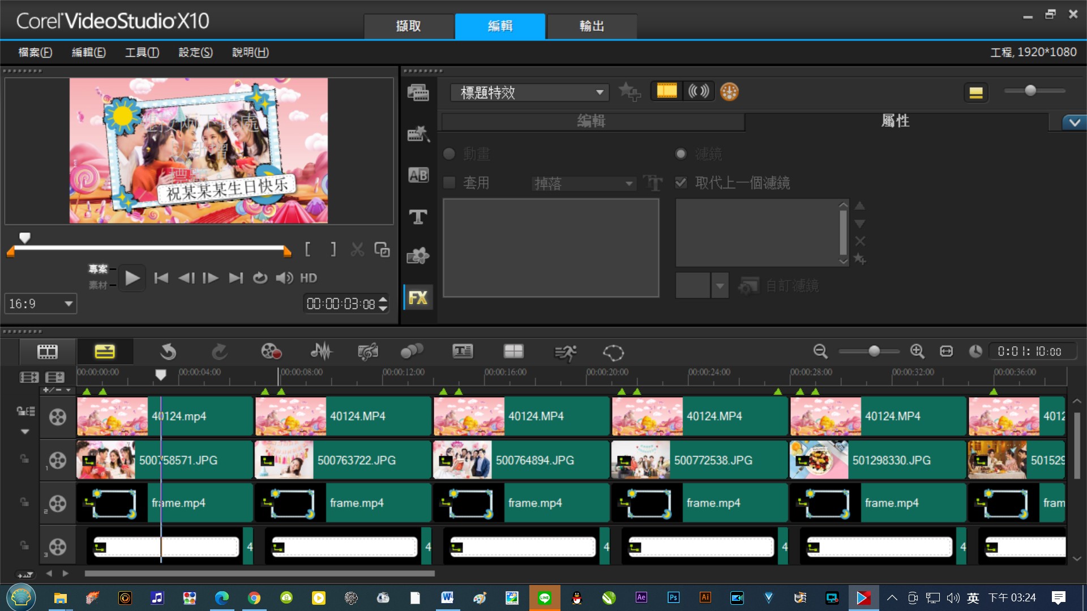1087x611 pixels.
Task: Expand the track manager arrow below video track
Action: click(25, 432)
